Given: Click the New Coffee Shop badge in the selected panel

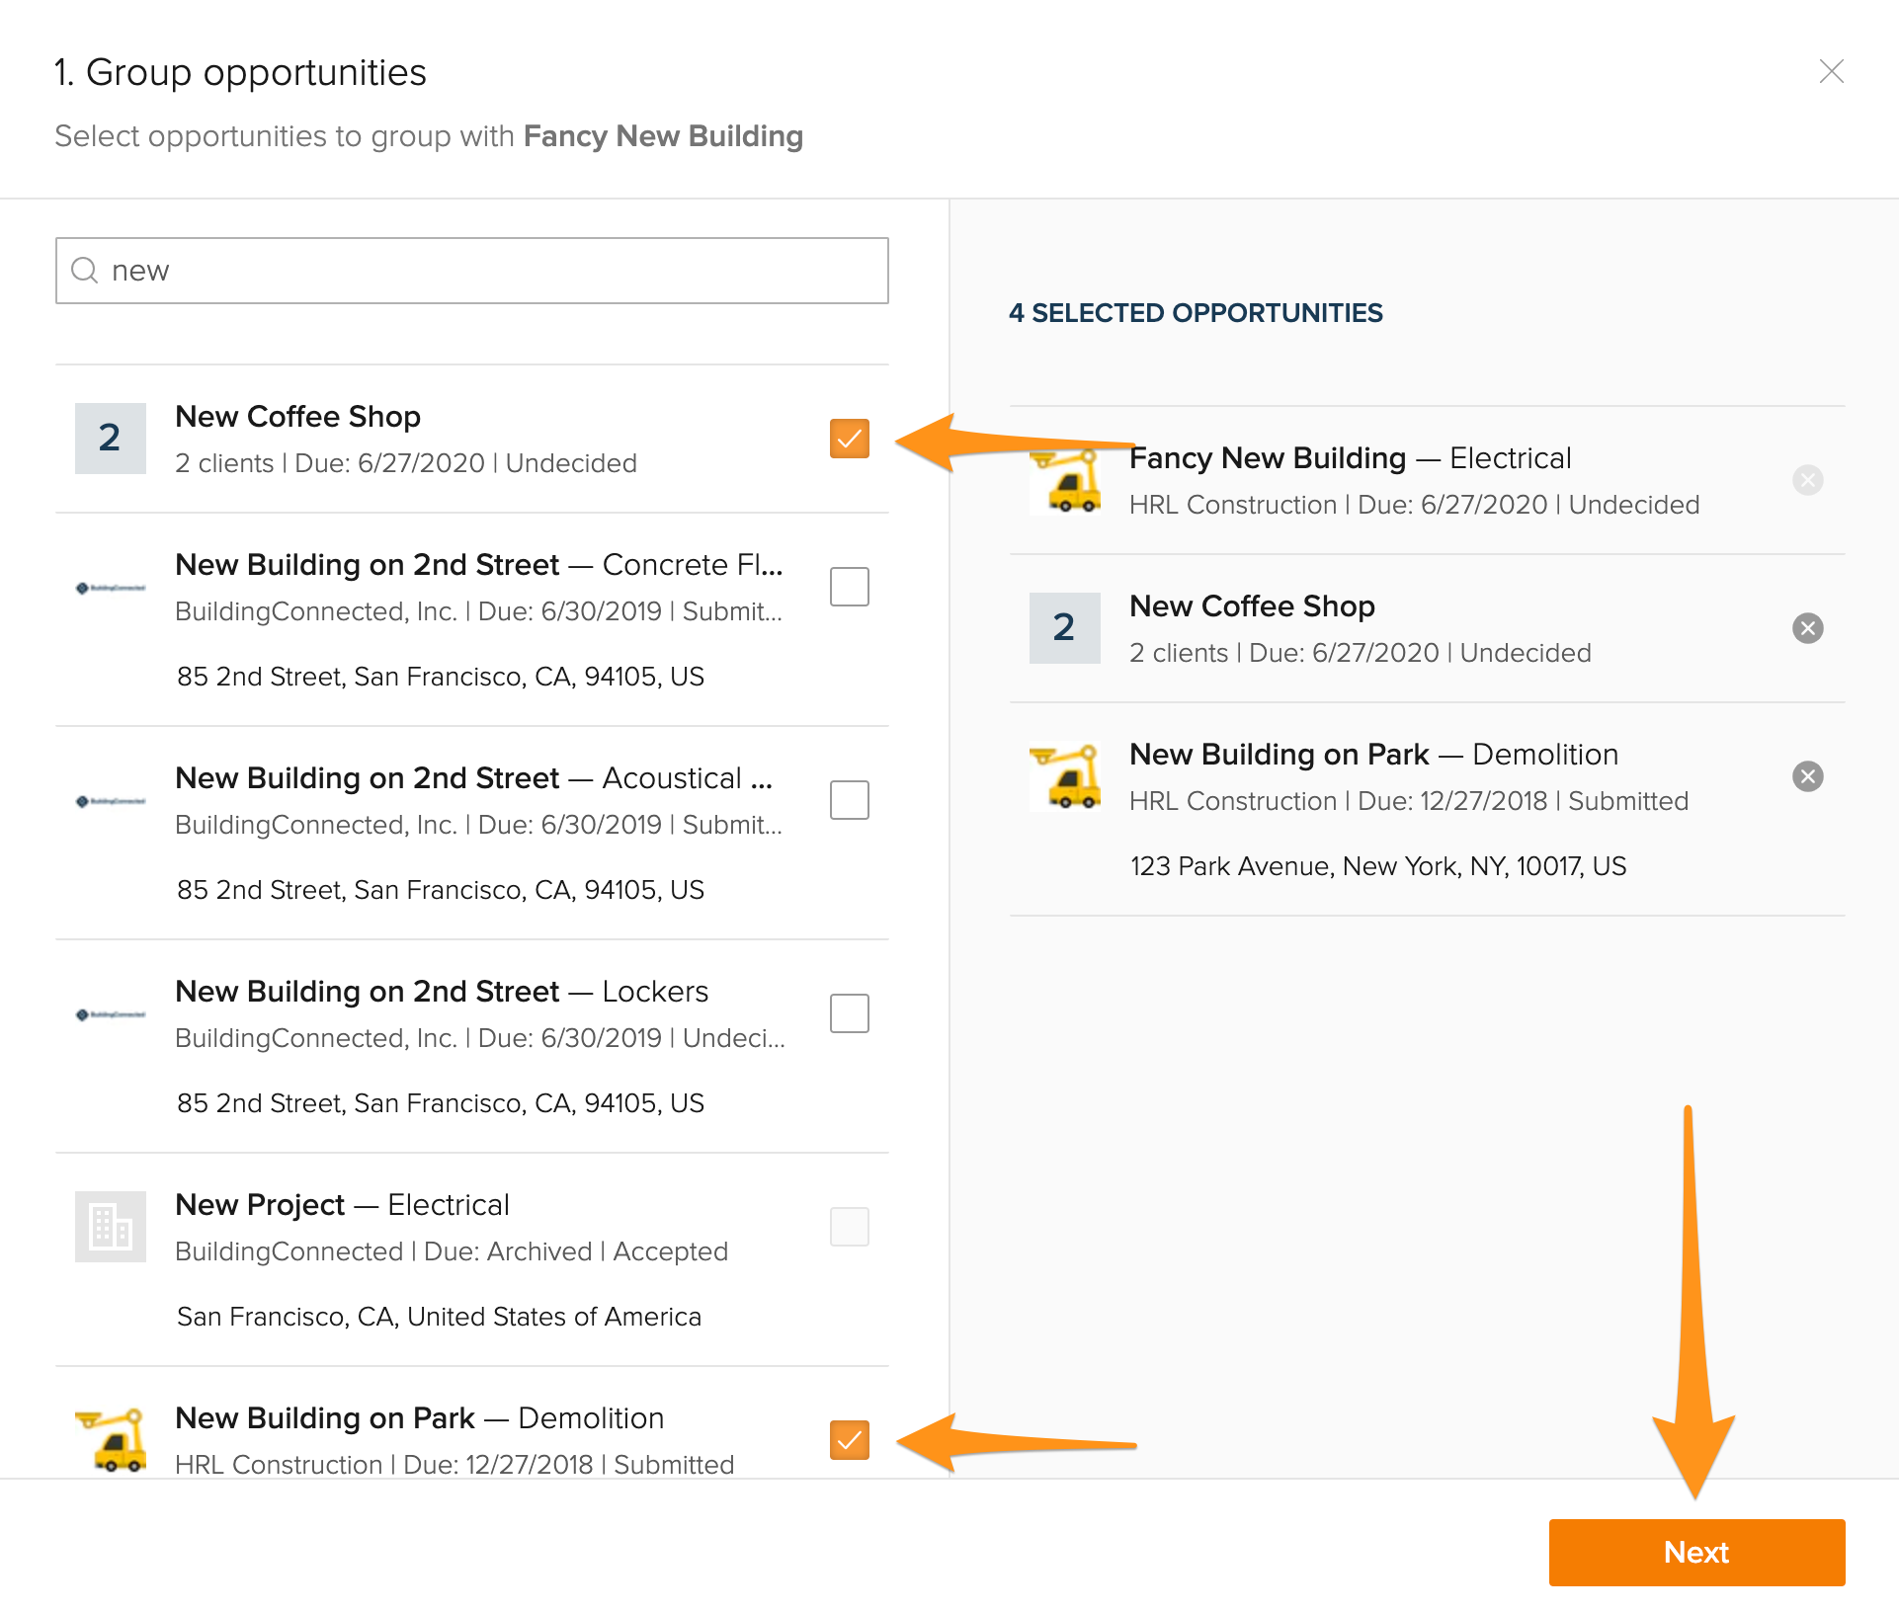Looking at the screenshot, I should pyautogui.click(x=1064, y=628).
